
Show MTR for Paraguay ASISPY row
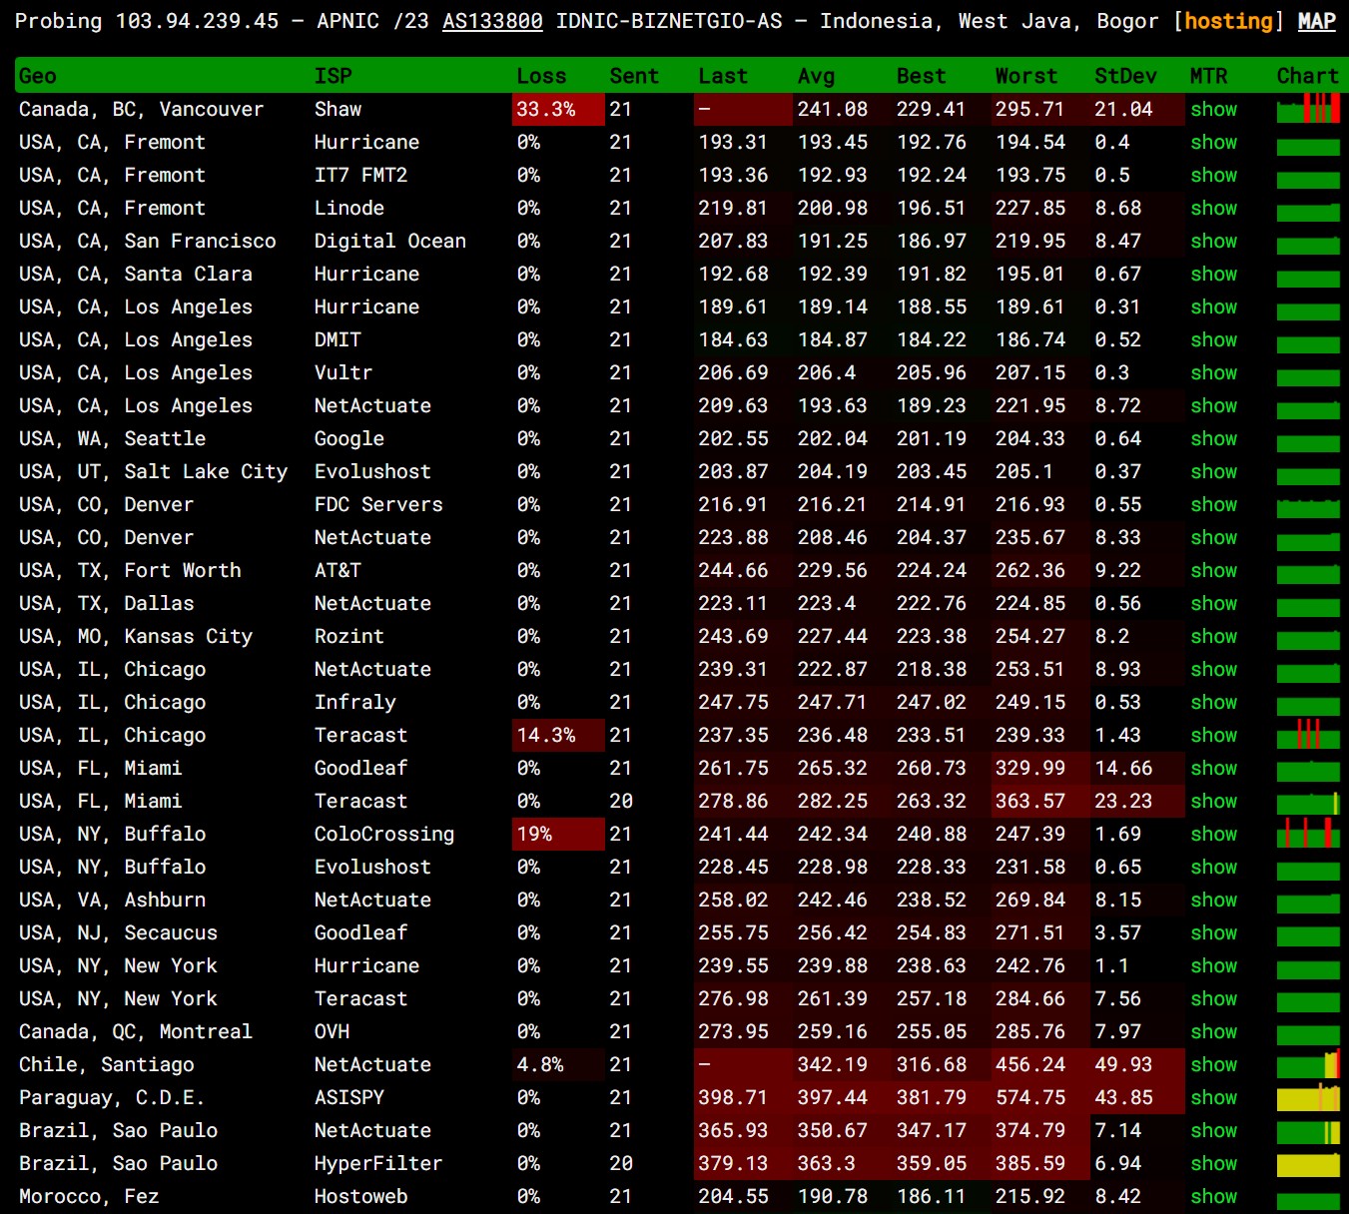1213,1097
